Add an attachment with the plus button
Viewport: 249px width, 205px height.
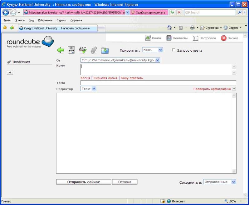point(9,72)
